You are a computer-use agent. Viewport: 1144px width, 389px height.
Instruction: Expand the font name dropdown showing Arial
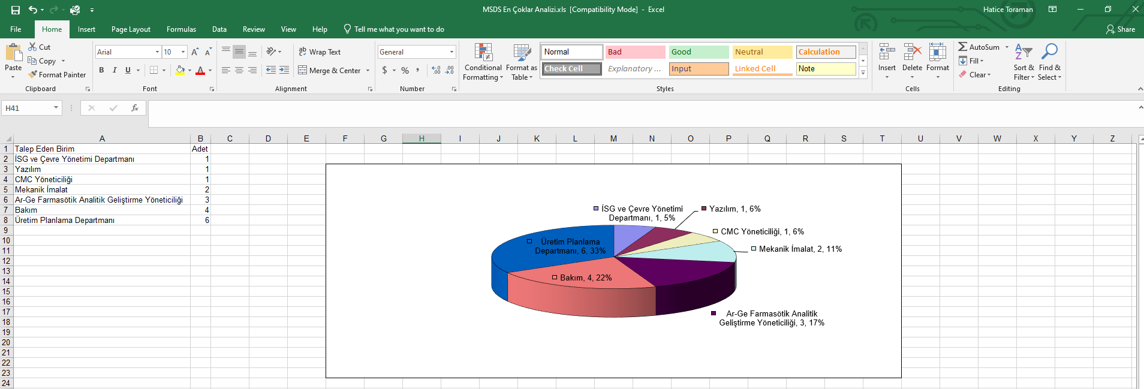(157, 52)
